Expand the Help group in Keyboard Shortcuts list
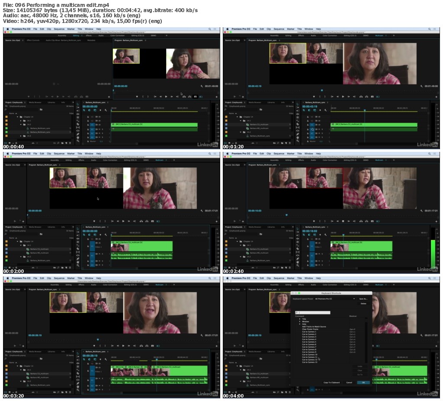 click(x=300, y=324)
